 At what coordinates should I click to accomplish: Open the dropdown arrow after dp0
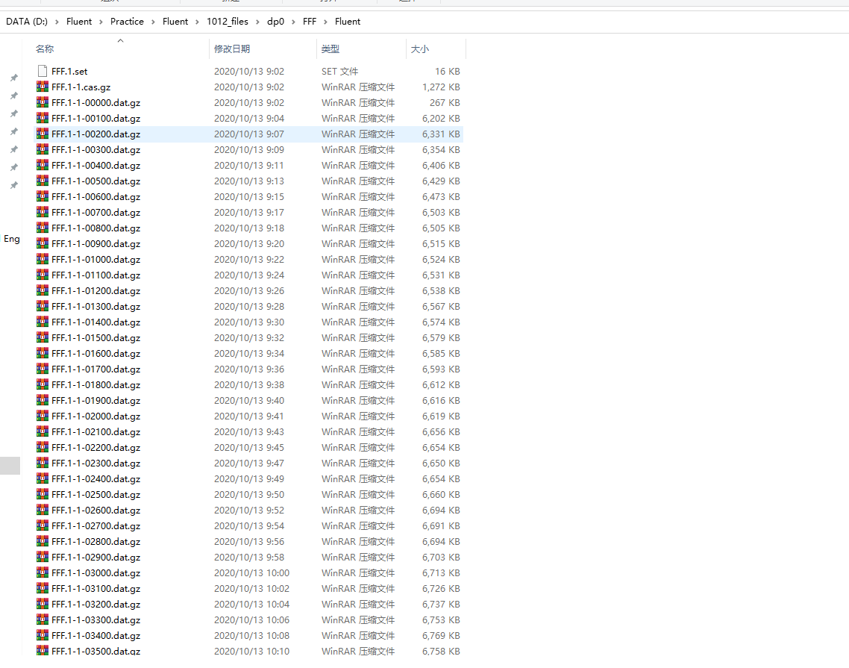coord(294,22)
